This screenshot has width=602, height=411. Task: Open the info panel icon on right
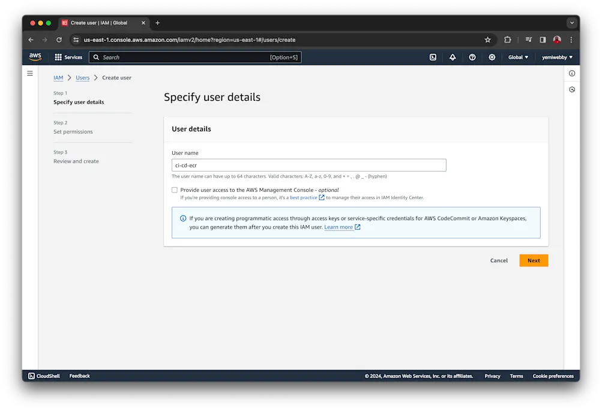click(x=572, y=73)
